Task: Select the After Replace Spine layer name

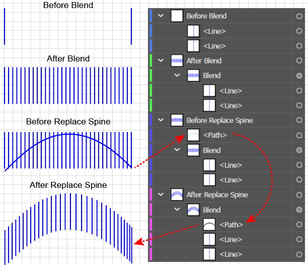Action: tap(216, 195)
